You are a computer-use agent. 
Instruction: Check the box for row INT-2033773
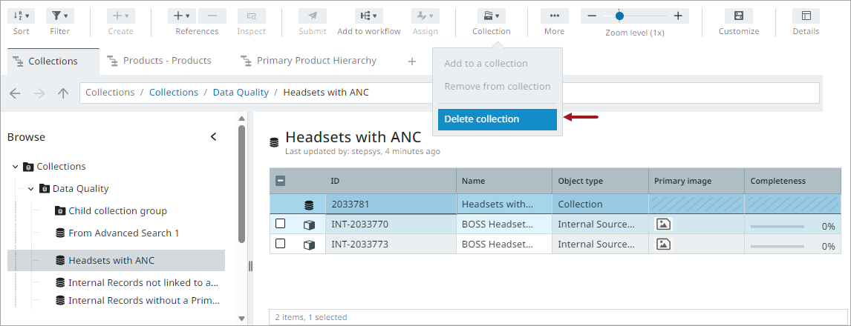tap(281, 244)
